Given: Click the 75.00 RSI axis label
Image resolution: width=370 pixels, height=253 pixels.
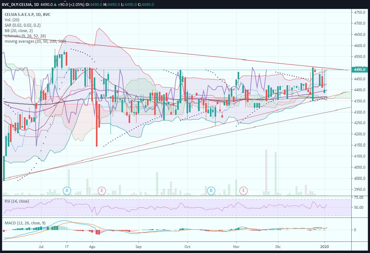Looking at the screenshot, I should pos(359,198).
